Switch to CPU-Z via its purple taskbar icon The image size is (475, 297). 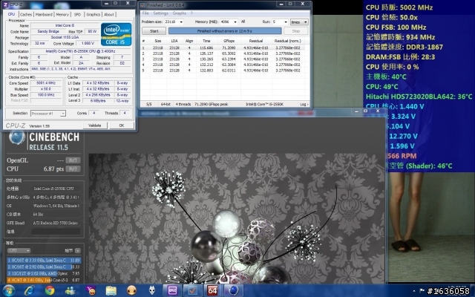coord(172,290)
